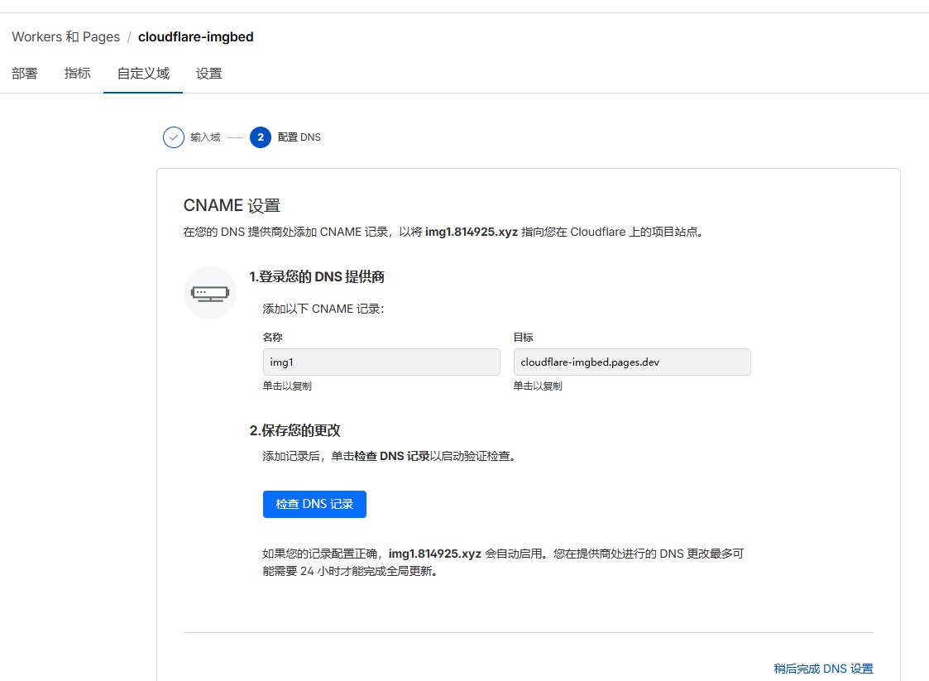Click the 1.登录您的 DNS 提供商 heading
This screenshot has width=929, height=681.
[317, 277]
